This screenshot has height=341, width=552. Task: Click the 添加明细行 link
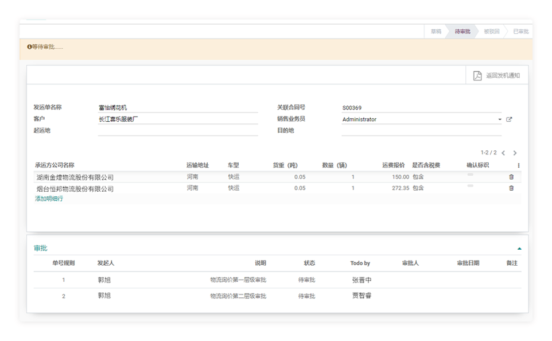click(49, 199)
